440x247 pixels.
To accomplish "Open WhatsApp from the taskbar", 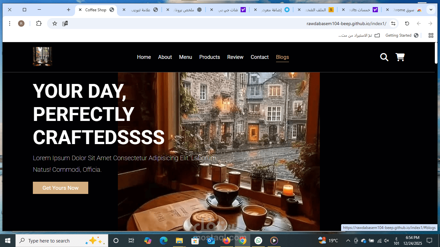I will pos(258,241).
